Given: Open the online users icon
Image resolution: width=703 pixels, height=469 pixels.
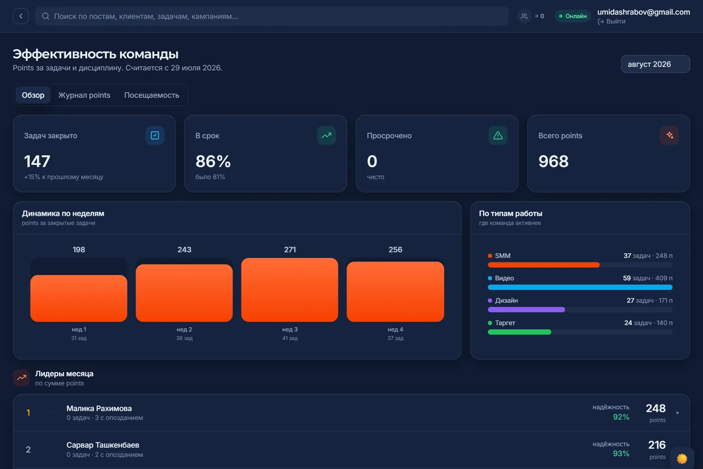Looking at the screenshot, I should tap(524, 16).
